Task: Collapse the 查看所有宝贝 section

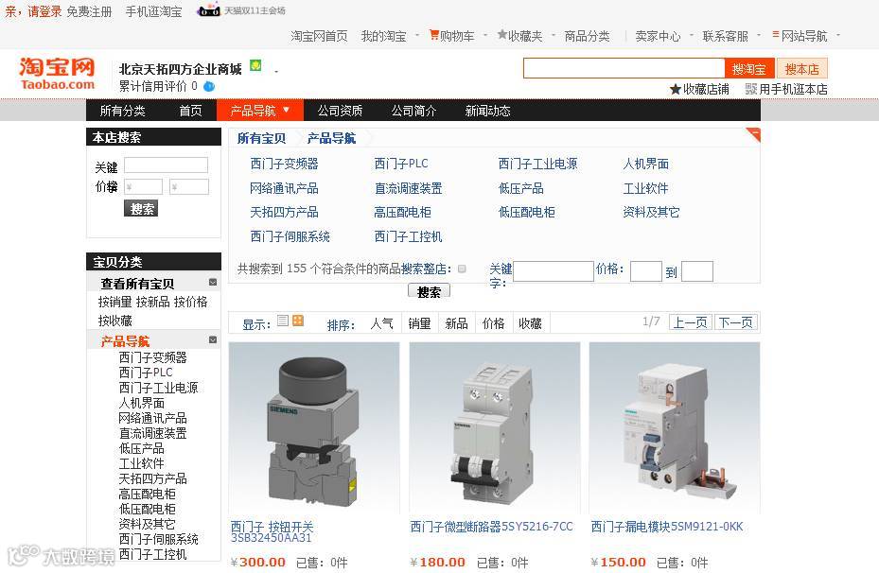Action: pyautogui.click(x=213, y=283)
